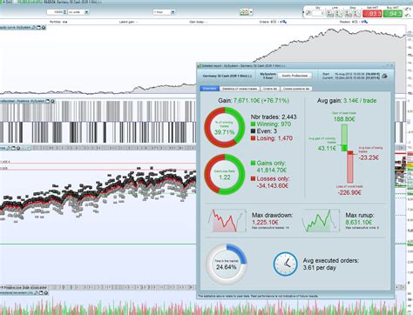Toggle the lower checkbox right of Buy MKT
This screenshot has width=413, height=315.
pos(406,15)
